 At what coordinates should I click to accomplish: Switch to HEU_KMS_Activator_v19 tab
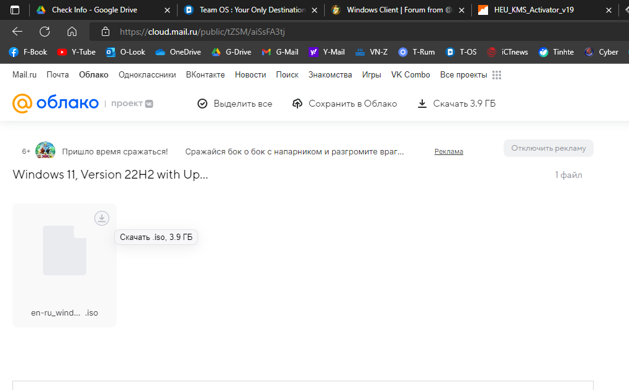tap(533, 10)
